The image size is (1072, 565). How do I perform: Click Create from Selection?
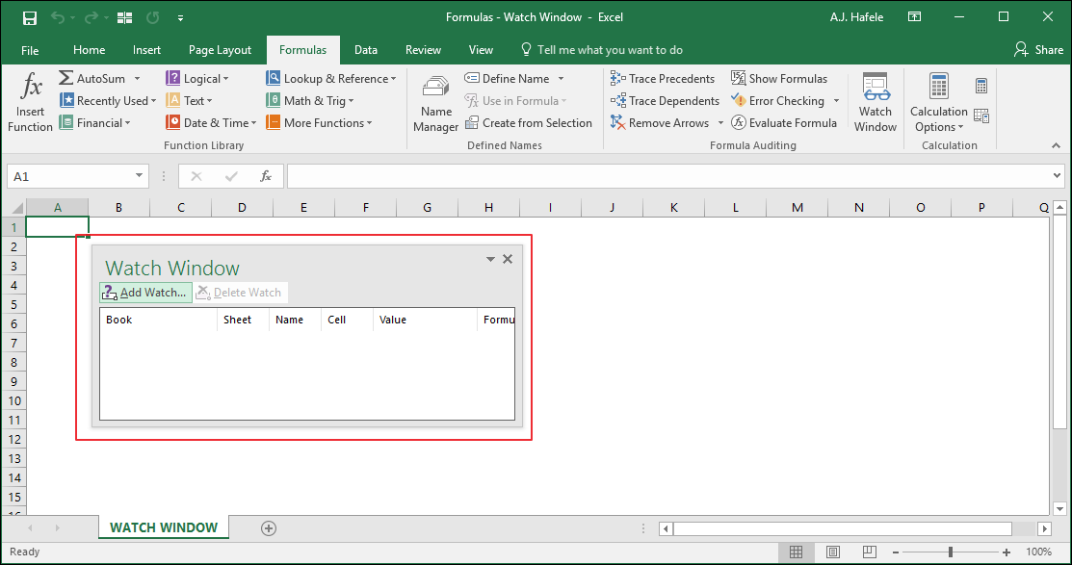[529, 123]
